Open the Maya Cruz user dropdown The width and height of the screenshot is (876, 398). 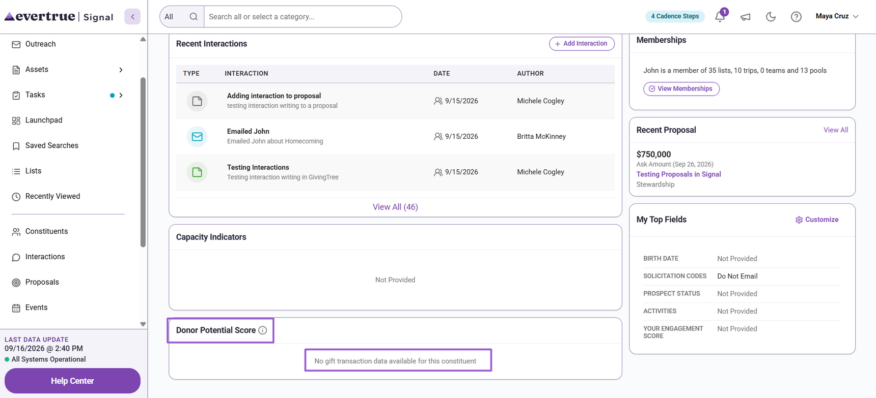coord(837,16)
